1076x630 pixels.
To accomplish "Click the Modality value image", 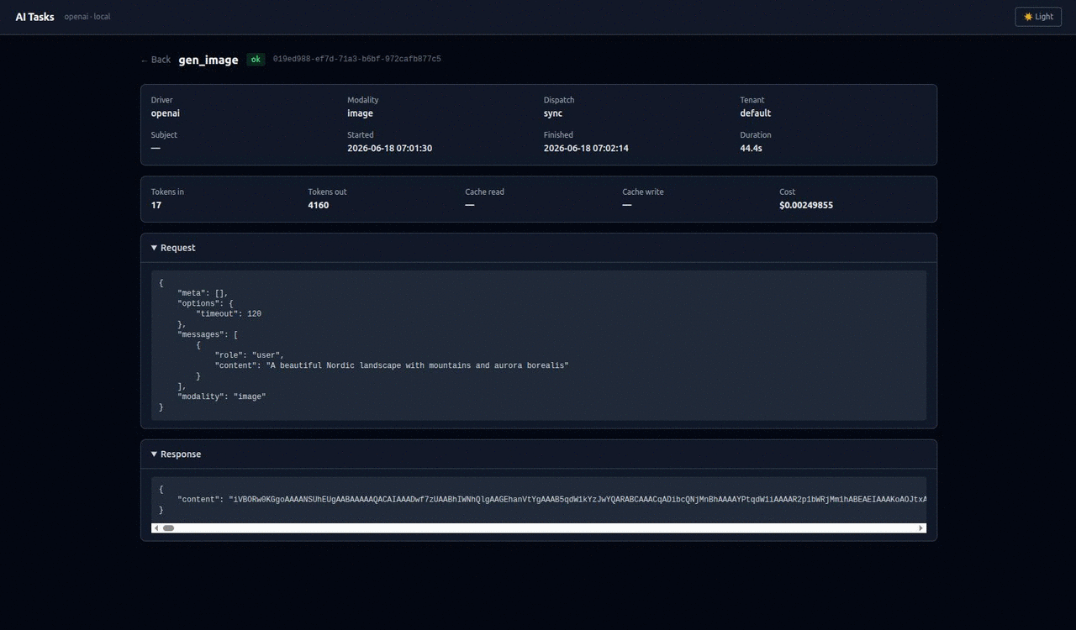I will (360, 113).
